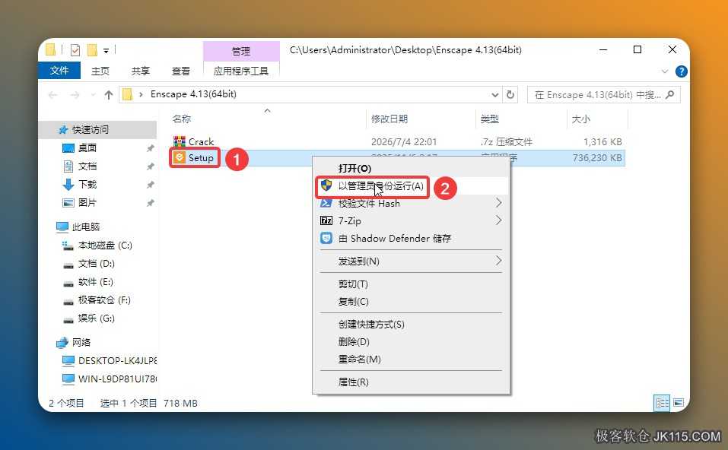Switch to details view icon in status bar
728x450 pixels.
[662, 402]
